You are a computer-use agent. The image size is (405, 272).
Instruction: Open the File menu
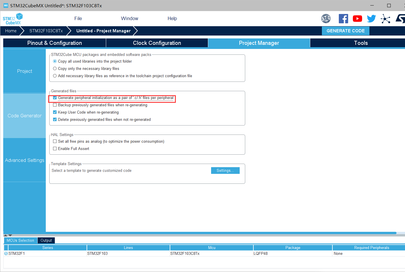pyautogui.click(x=78, y=19)
